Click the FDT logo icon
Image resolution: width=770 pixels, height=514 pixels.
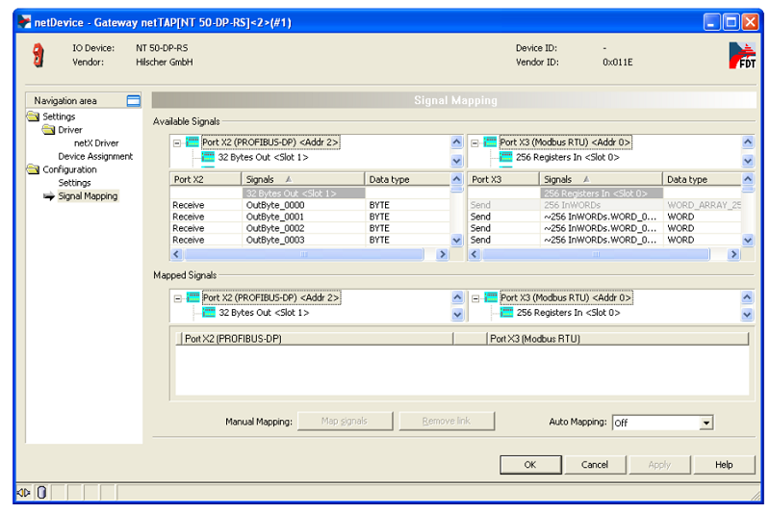[742, 55]
